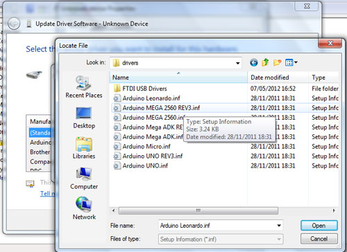Select (Standard manufacturer entry in Update Driver window

coord(40,133)
